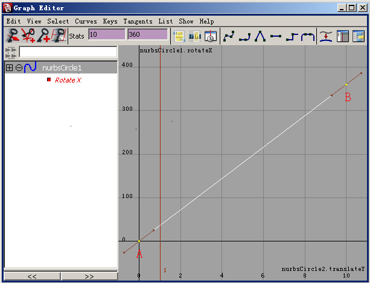Open the Select menu
Image resolution: width=370 pixels, height=283 pixels.
[58, 21]
